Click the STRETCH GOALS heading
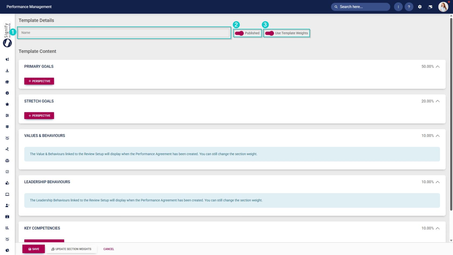 point(39,101)
